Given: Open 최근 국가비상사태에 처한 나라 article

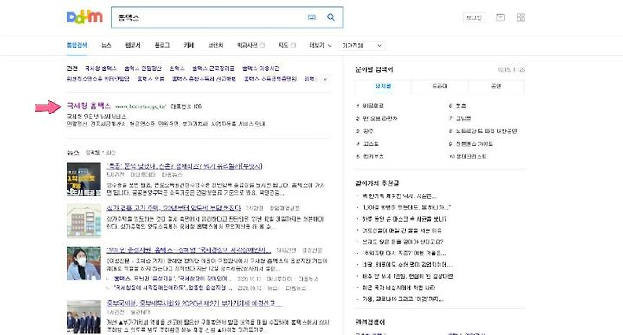Looking at the screenshot, I should 398,287.
